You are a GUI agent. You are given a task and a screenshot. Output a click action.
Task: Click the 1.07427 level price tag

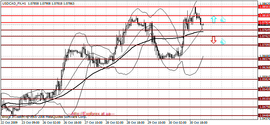point(264,36)
